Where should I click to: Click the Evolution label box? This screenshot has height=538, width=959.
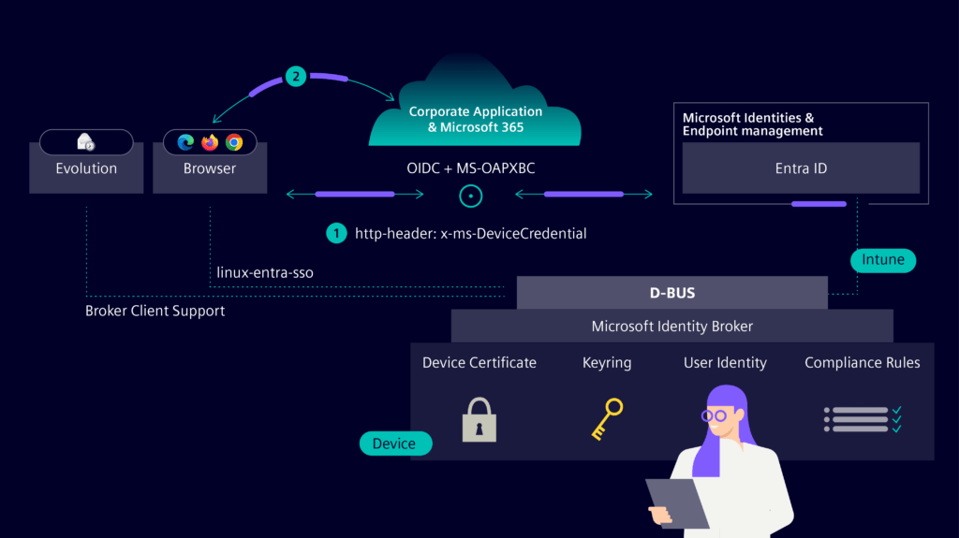point(86,168)
